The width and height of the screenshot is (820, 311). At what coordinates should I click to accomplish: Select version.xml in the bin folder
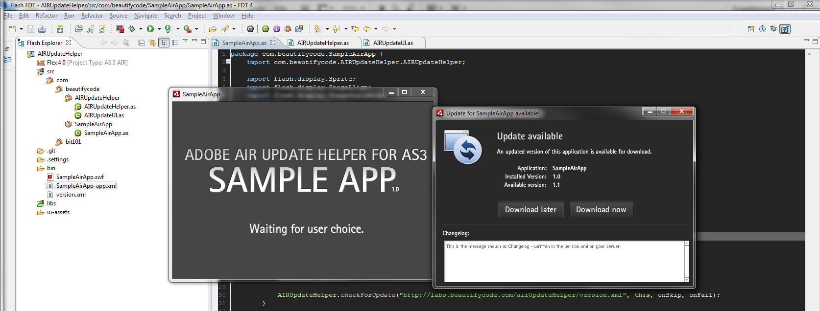pyautogui.click(x=71, y=195)
